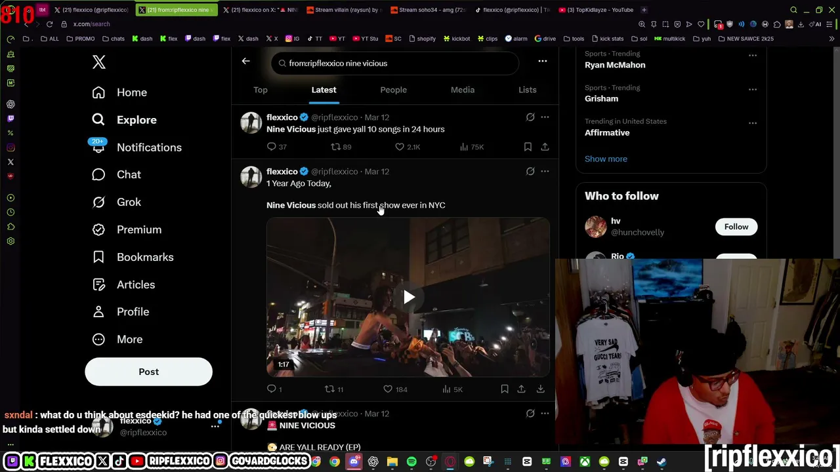840x472 pixels.
Task: Open the Grisham trending topic
Action: point(601,98)
